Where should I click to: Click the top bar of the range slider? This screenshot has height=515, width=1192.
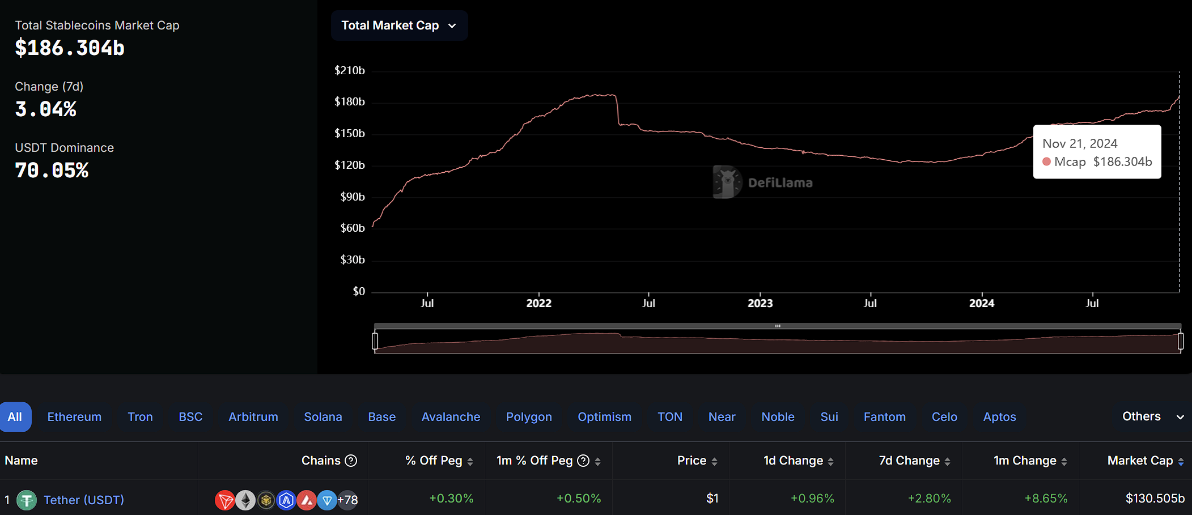[x=778, y=326]
